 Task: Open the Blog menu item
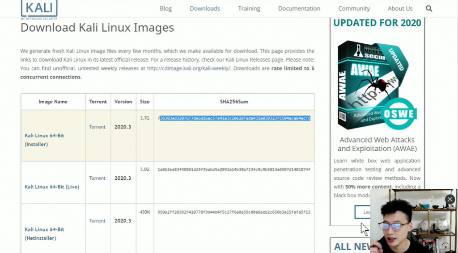pos(165,8)
